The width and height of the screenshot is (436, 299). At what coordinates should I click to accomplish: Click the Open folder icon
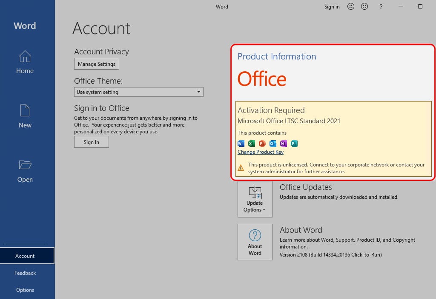25,164
